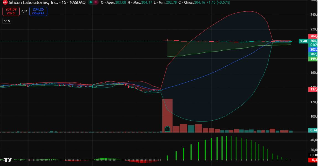Click the 0,00 histogram axis label
318x166 pixels.
[313, 155]
